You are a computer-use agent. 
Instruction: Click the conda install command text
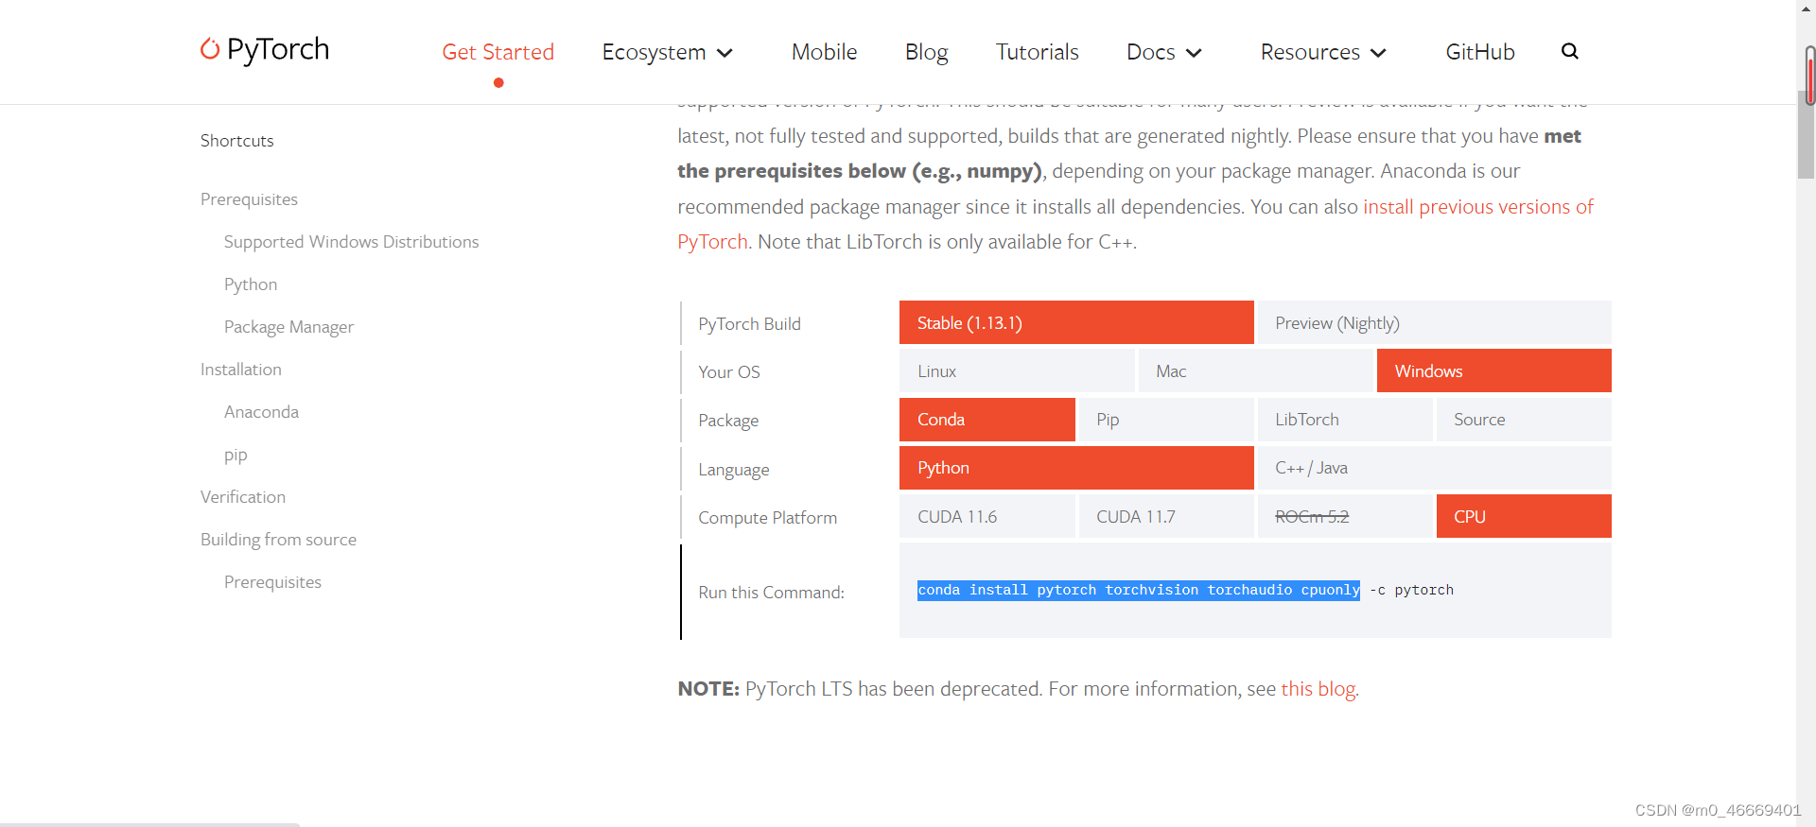(x=1185, y=590)
